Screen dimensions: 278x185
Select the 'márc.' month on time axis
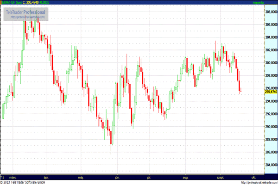click(15, 177)
